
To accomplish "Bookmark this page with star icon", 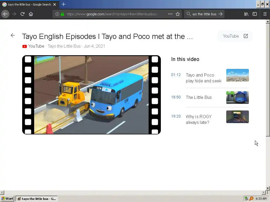I will click(178, 14).
